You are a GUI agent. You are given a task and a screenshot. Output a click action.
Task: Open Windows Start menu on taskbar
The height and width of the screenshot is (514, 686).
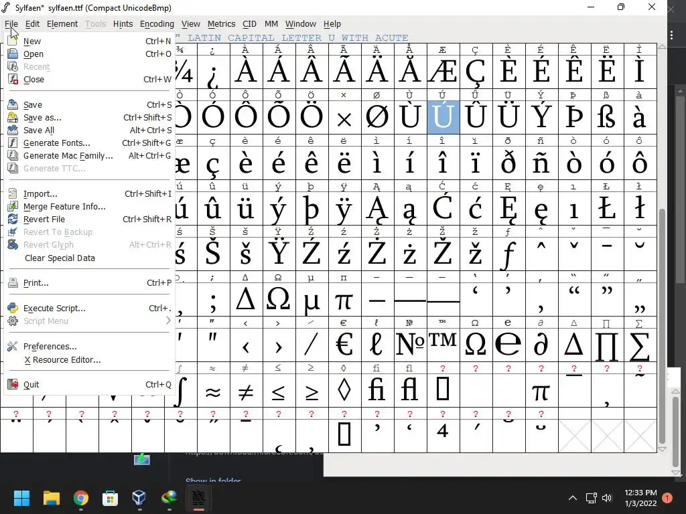click(x=21, y=498)
